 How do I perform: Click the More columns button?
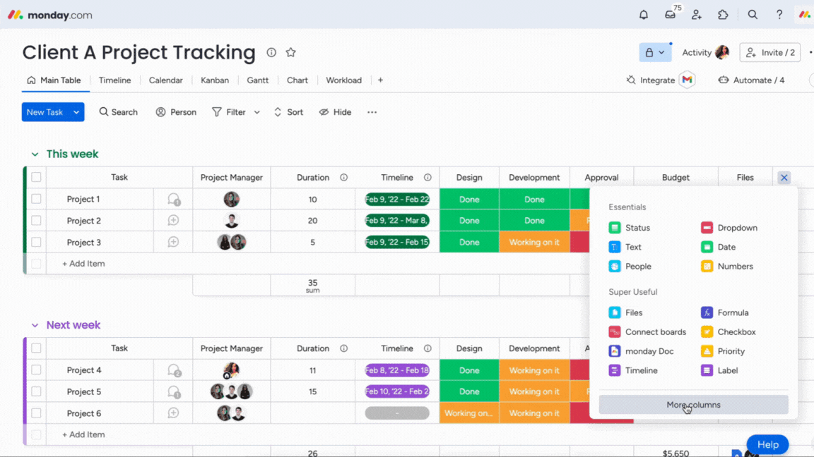pos(693,405)
